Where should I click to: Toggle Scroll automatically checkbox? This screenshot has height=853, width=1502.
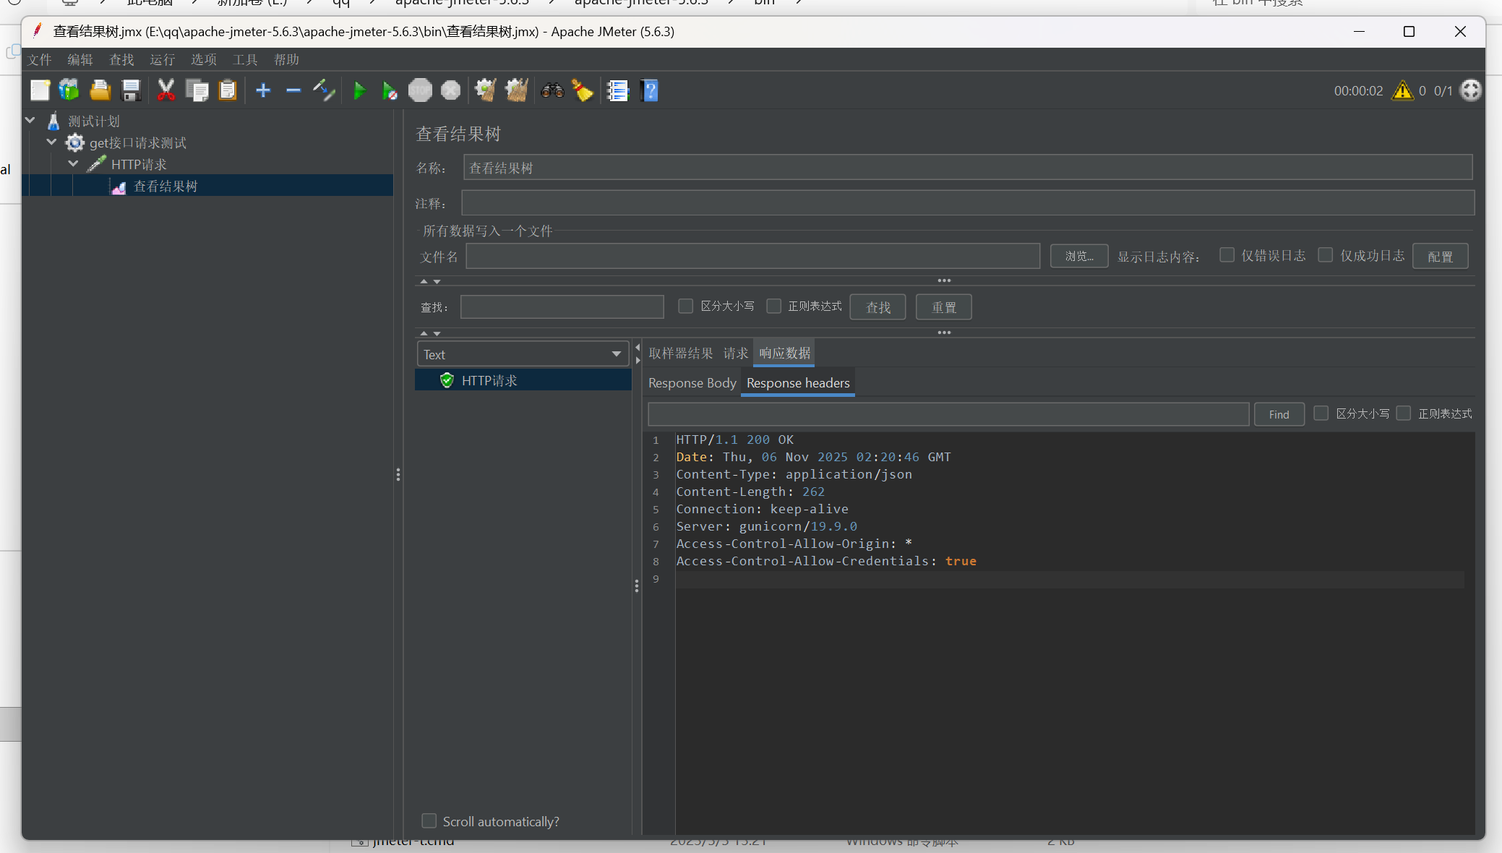click(x=429, y=821)
